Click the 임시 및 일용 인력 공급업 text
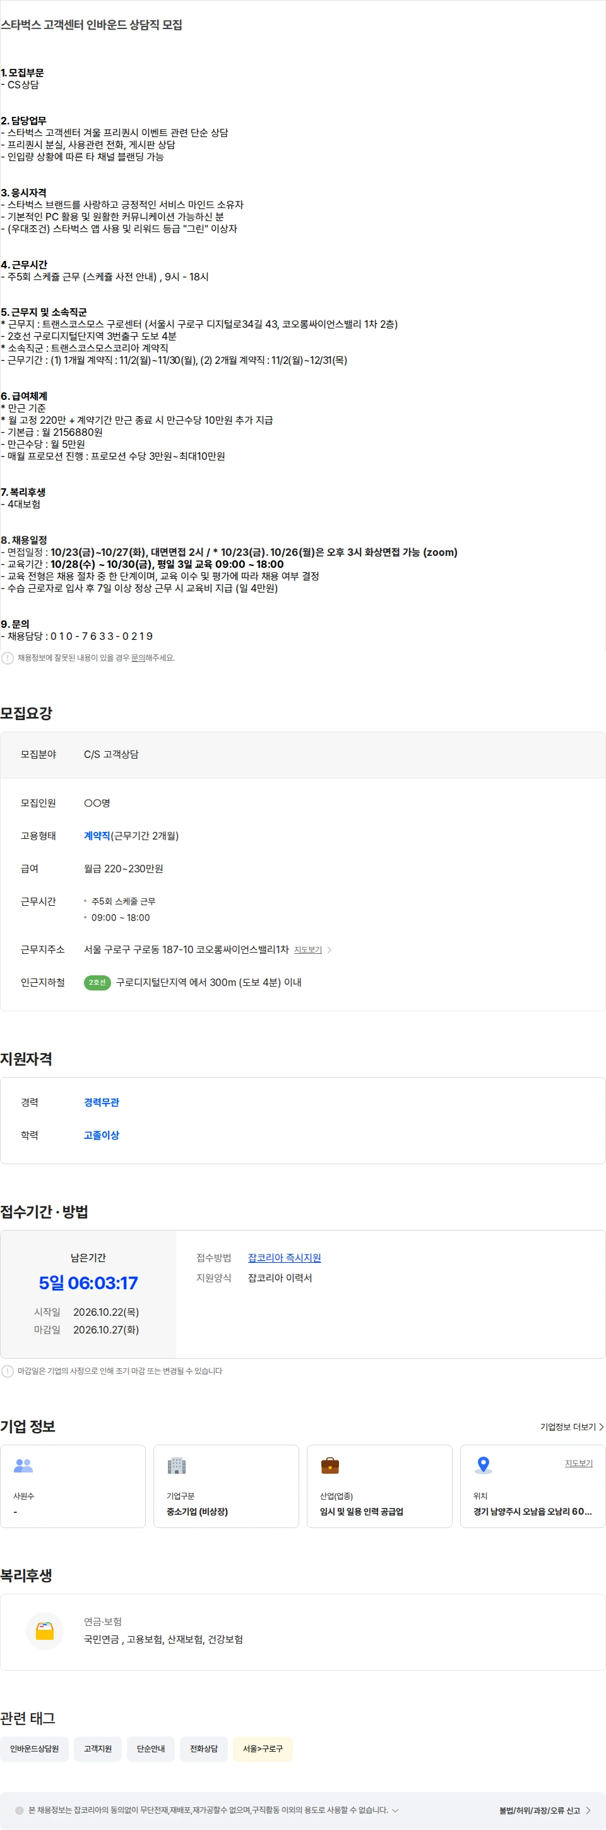 [x=361, y=1512]
